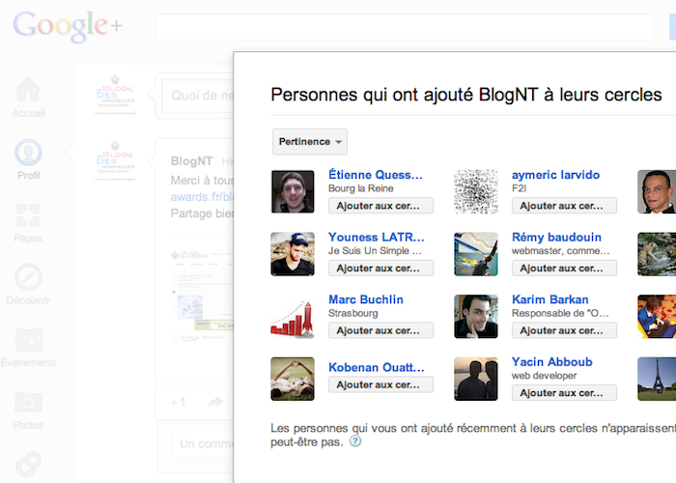Click the help question mark icon

pos(354,441)
